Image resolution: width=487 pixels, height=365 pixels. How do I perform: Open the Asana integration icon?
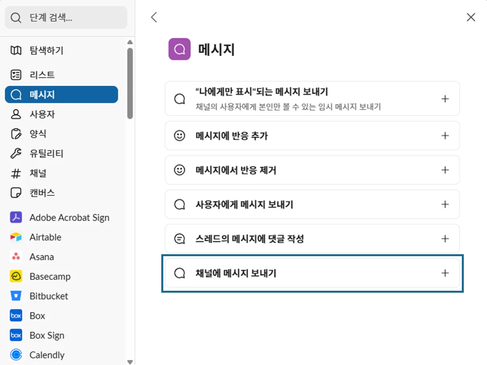tap(16, 257)
